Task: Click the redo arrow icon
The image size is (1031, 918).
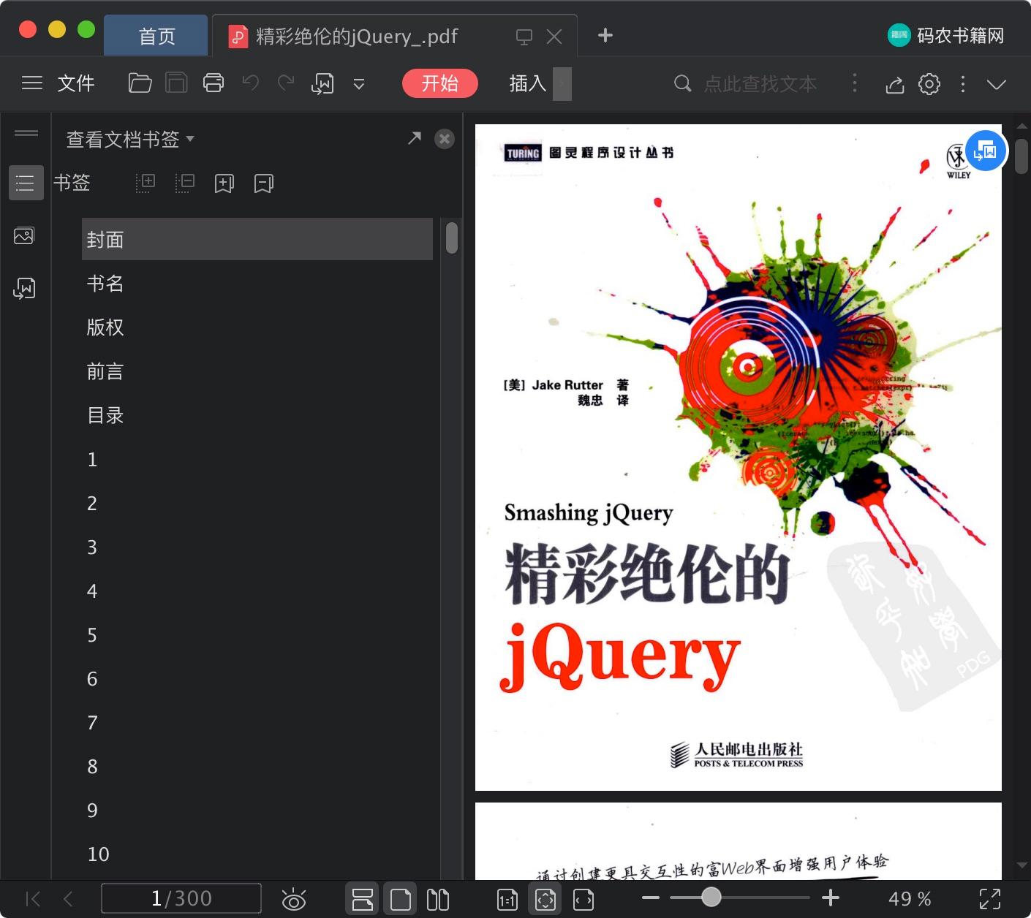Action: tap(286, 83)
